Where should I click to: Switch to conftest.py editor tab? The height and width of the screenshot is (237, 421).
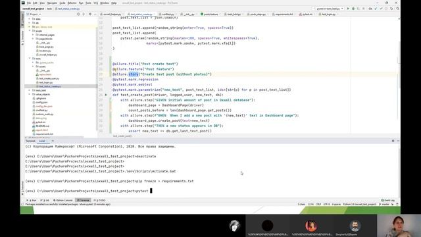coord(168,14)
